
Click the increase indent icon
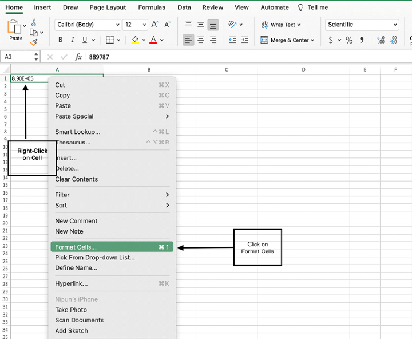(245, 40)
